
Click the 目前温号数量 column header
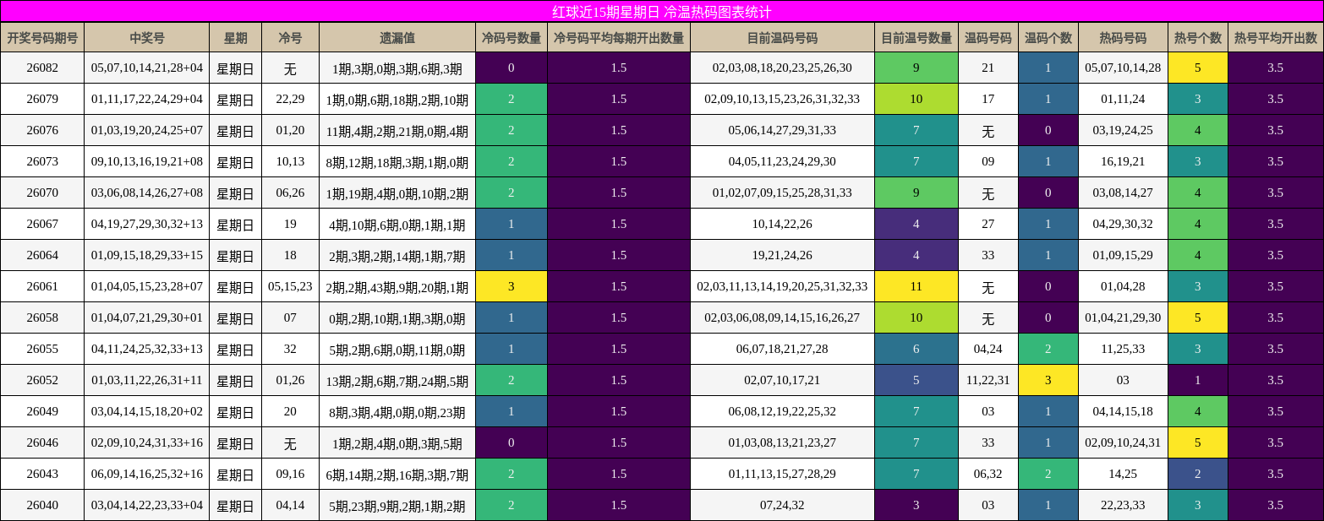pos(916,38)
